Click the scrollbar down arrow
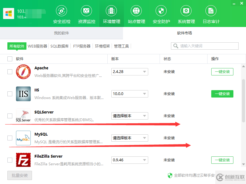 click(244, 164)
